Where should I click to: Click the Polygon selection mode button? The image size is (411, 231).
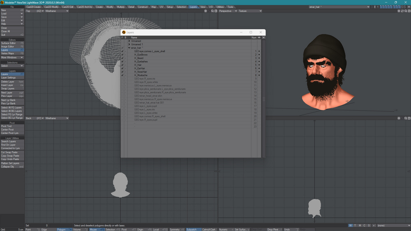(64, 229)
